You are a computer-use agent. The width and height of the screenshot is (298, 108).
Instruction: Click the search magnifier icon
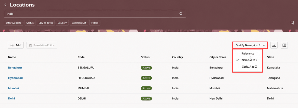tap(181, 14)
